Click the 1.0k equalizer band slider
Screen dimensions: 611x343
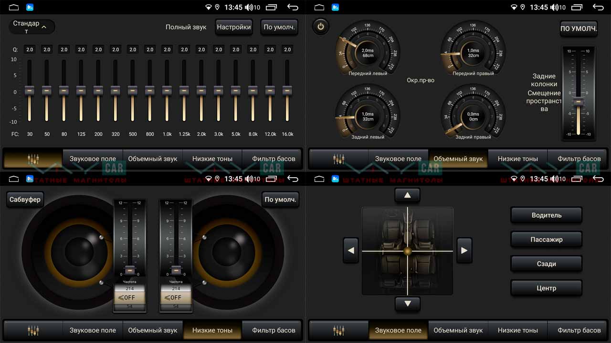coord(167,90)
